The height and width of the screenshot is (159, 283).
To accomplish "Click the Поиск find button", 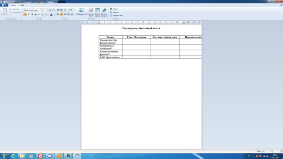I will [114, 9].
